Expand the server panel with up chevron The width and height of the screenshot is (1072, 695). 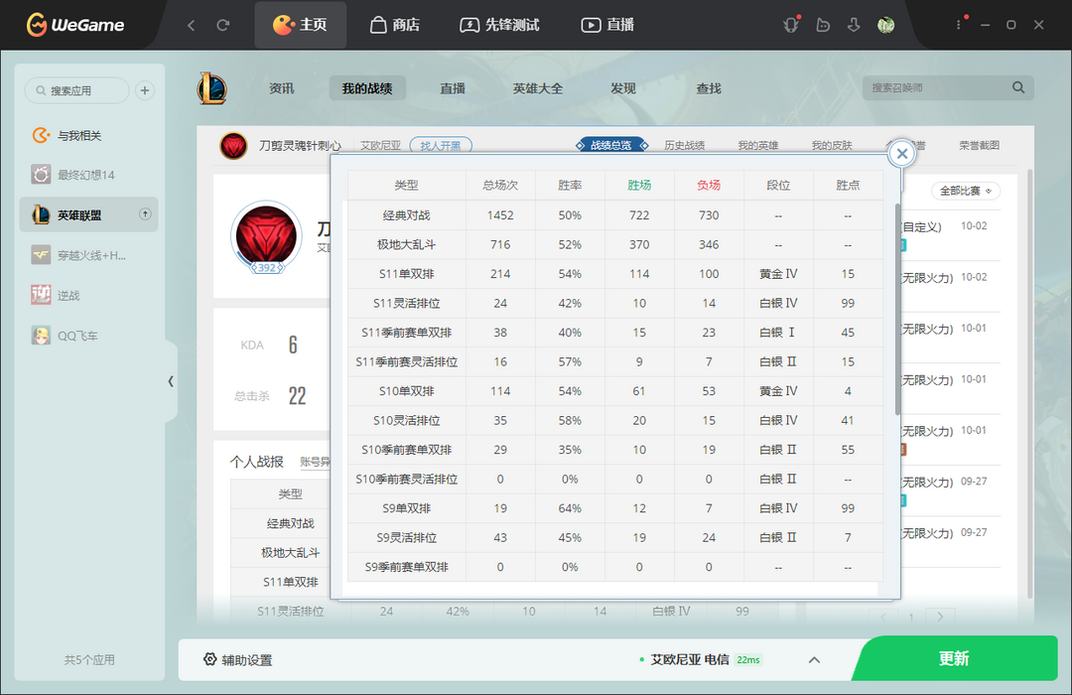(x=814, y=660)
